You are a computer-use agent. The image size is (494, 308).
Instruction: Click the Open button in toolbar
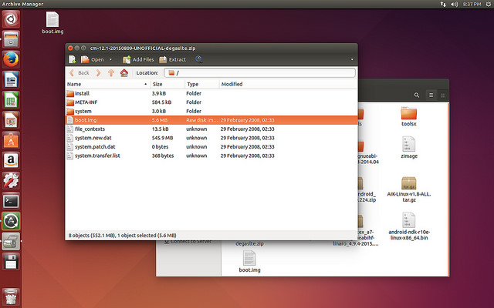coord(93,59)
